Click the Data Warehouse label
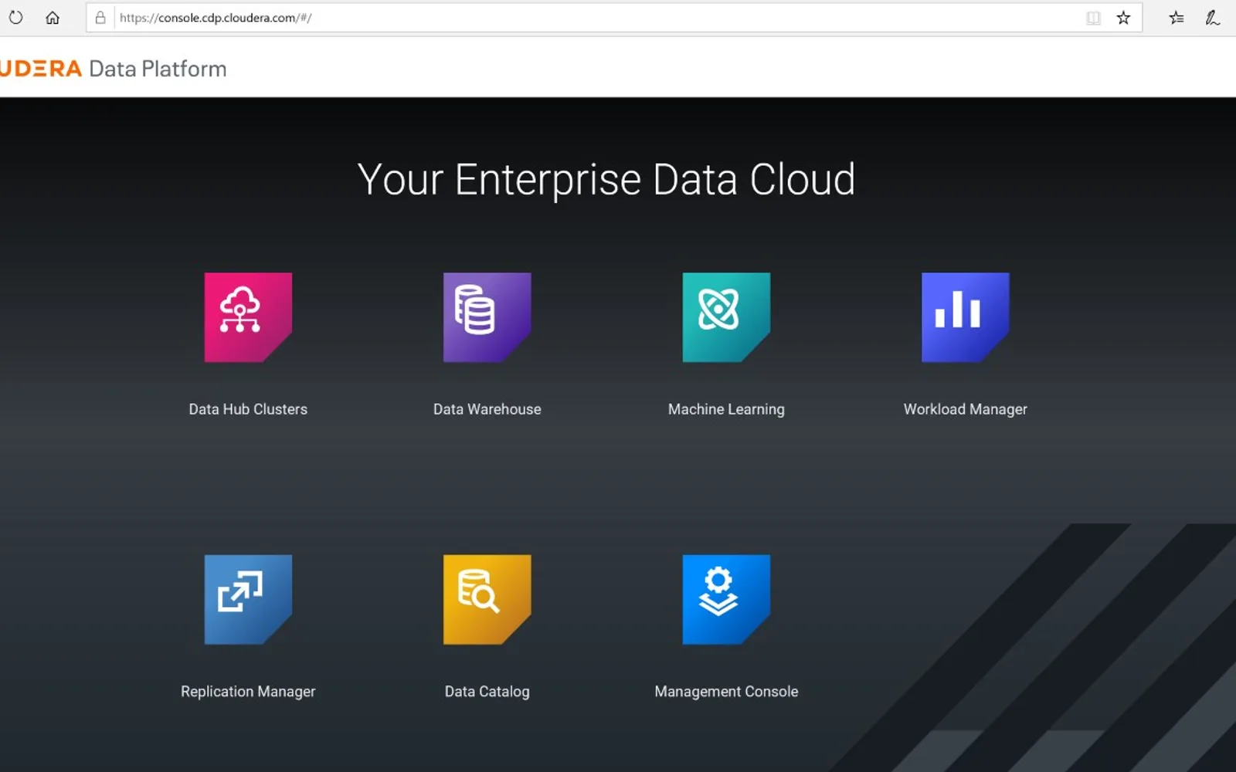Screen dimensions: 1236x772 (487, 409)
